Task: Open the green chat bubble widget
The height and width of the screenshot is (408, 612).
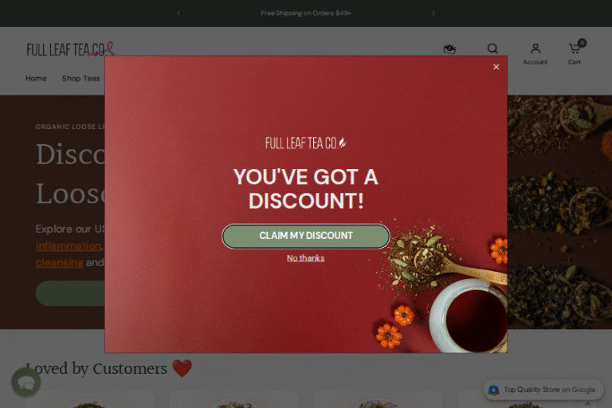Action: 25,382
